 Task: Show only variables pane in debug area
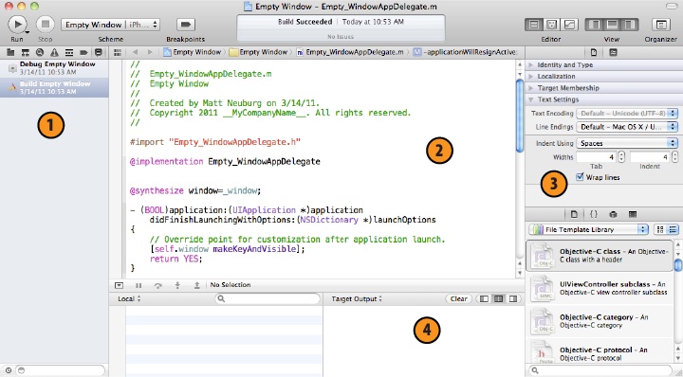pyautogui.click(x=484, y=299)
